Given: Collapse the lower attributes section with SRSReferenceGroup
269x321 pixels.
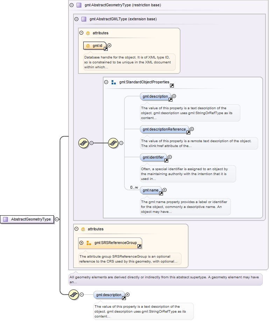Looking at the screenshot, I should (x=77, y=229).
